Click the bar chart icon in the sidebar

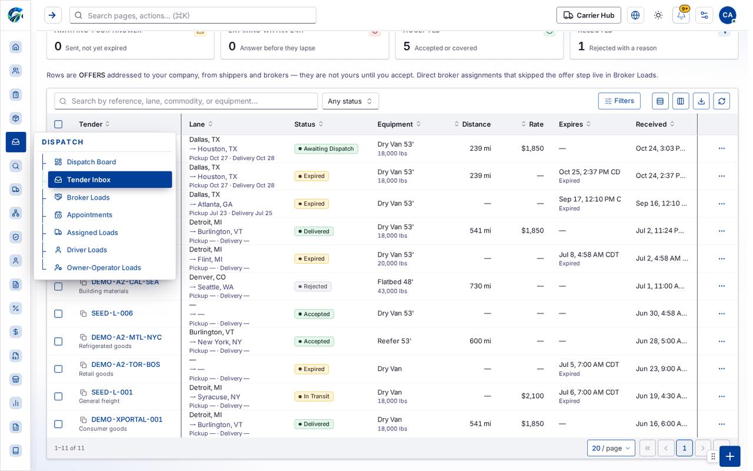coord(16,403)
